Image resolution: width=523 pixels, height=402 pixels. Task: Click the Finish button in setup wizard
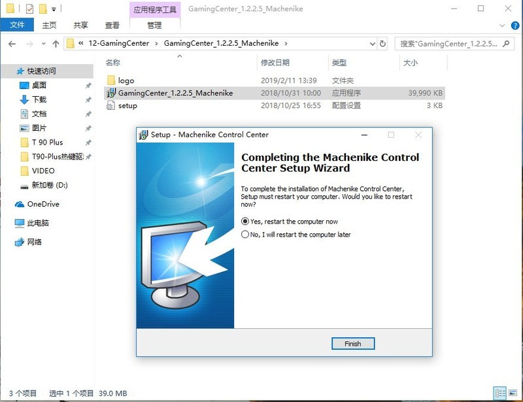pyautogui.click(x=353, y=344)
